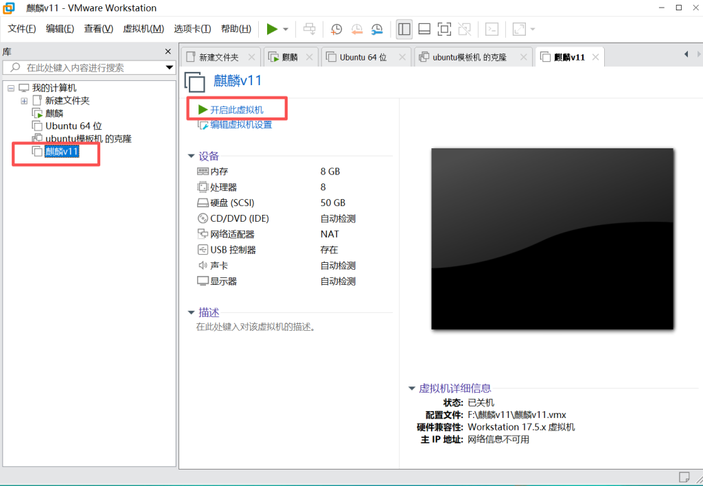The height and width of the screenshot is (486, 703).
Task: Open the library search filter dropdown
Action: [x=170, y=68]
